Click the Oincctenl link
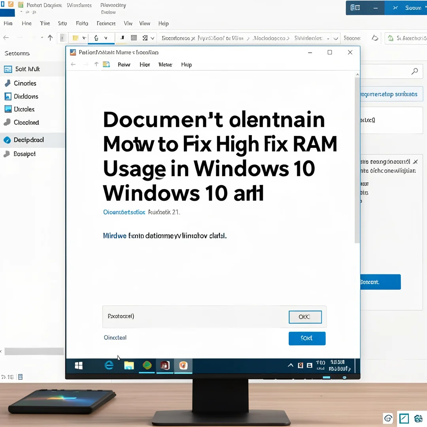The height and width of the screenshot is (427, 427). pos(115,338)
